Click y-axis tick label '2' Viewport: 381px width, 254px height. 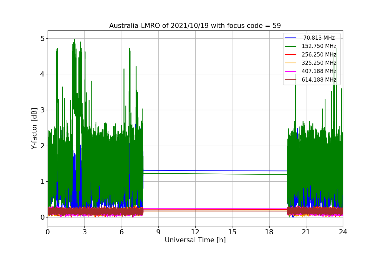43,146
